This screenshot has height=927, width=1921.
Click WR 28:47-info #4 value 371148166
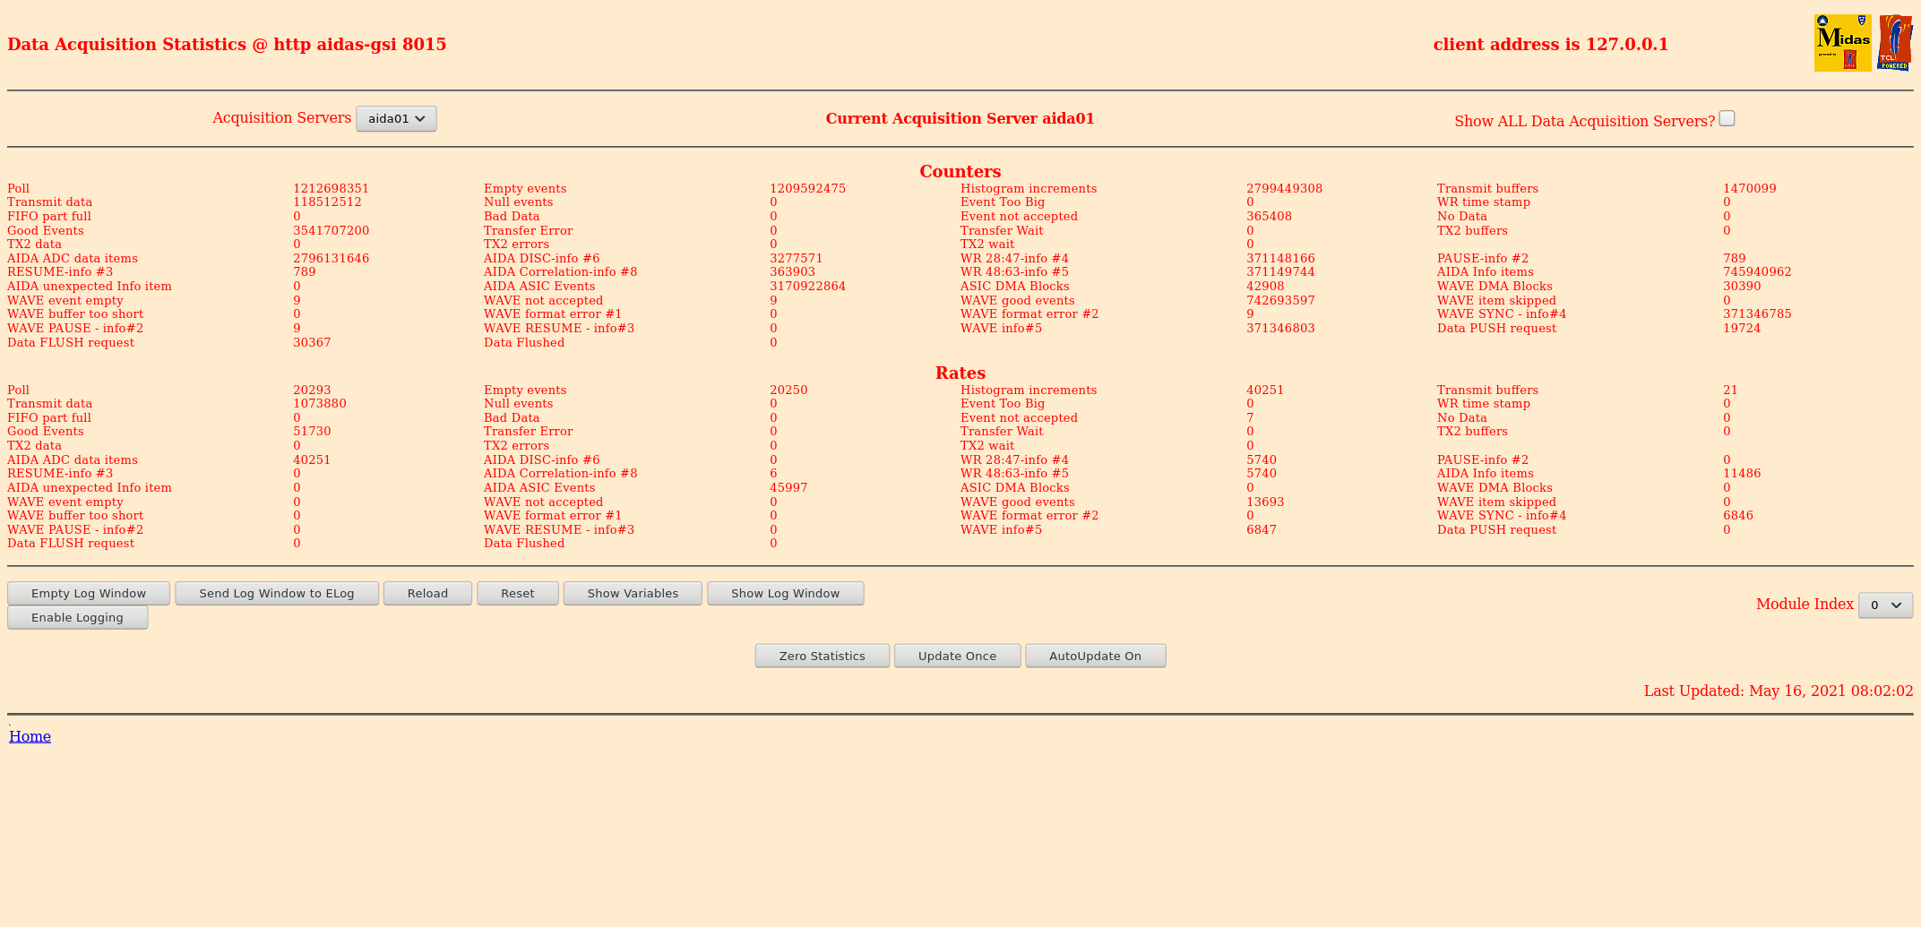click(1280, 258)
